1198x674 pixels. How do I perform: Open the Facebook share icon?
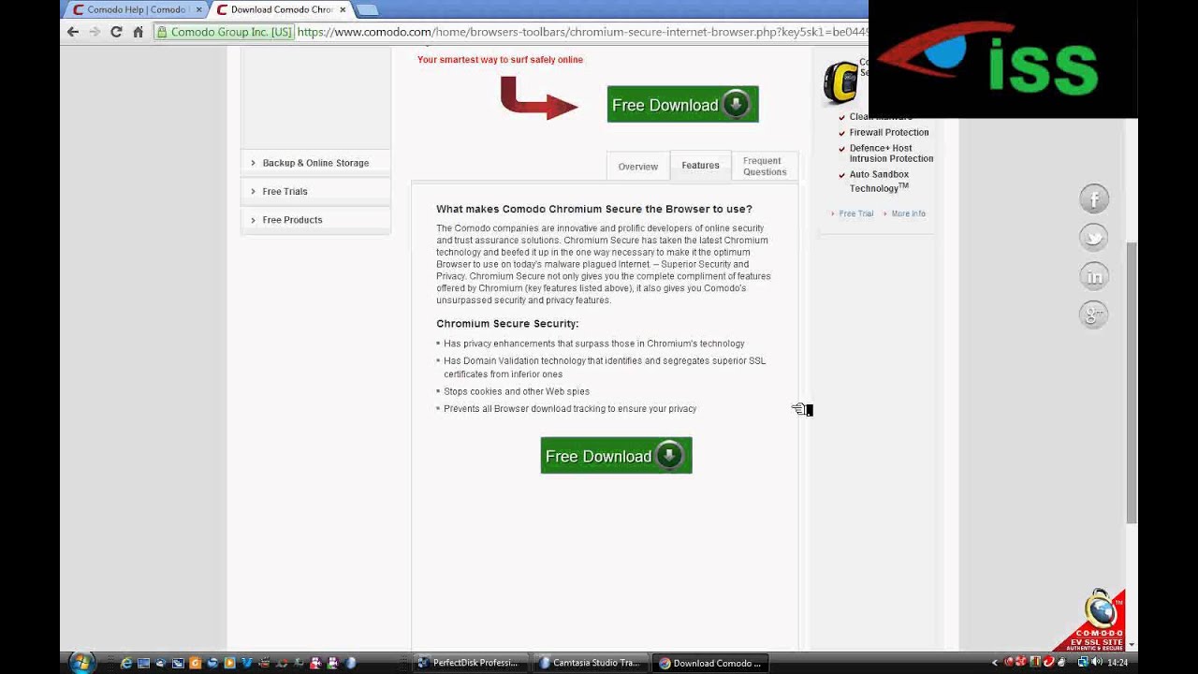click(x=1094, y=198)
